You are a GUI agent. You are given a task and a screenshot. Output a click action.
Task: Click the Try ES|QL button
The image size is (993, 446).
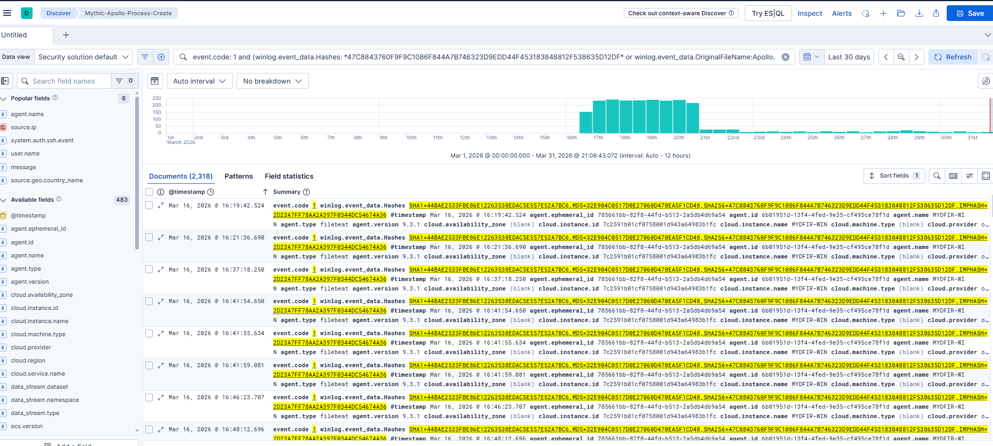(768, 14)
